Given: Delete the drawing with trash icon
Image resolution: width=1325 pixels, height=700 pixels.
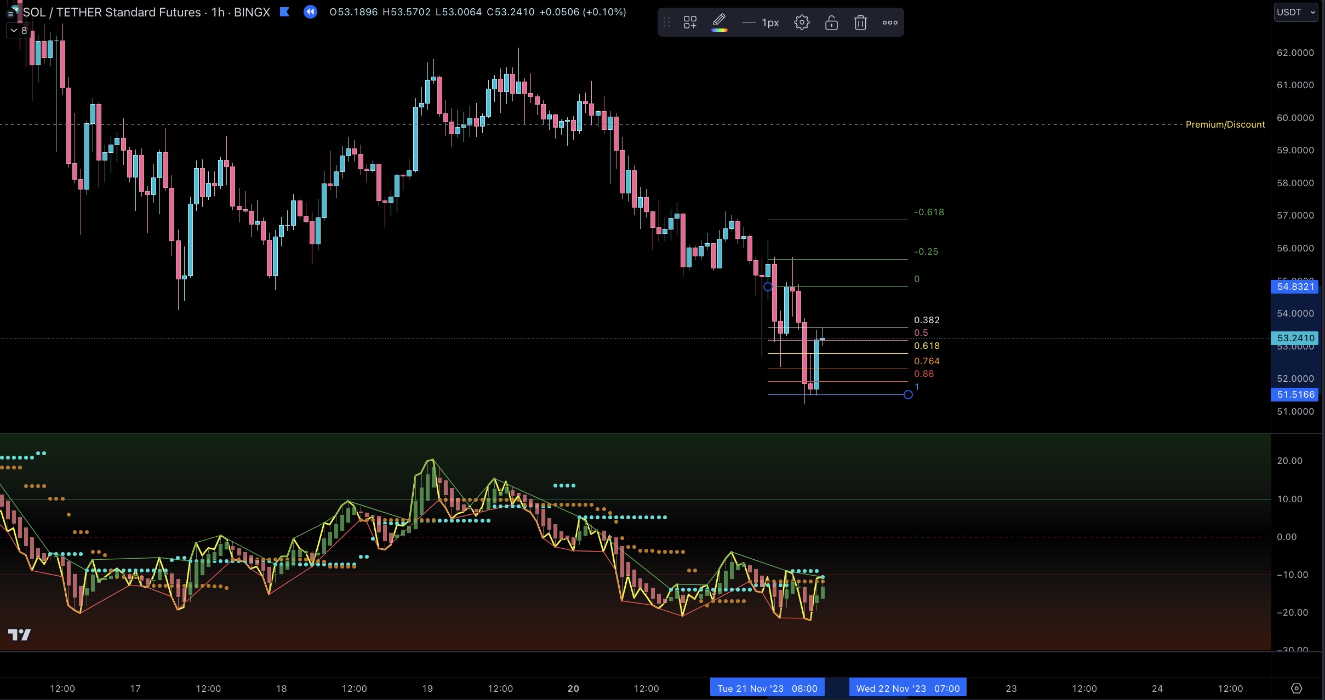Looking at the screenshot, I should (x=860, y=22).
